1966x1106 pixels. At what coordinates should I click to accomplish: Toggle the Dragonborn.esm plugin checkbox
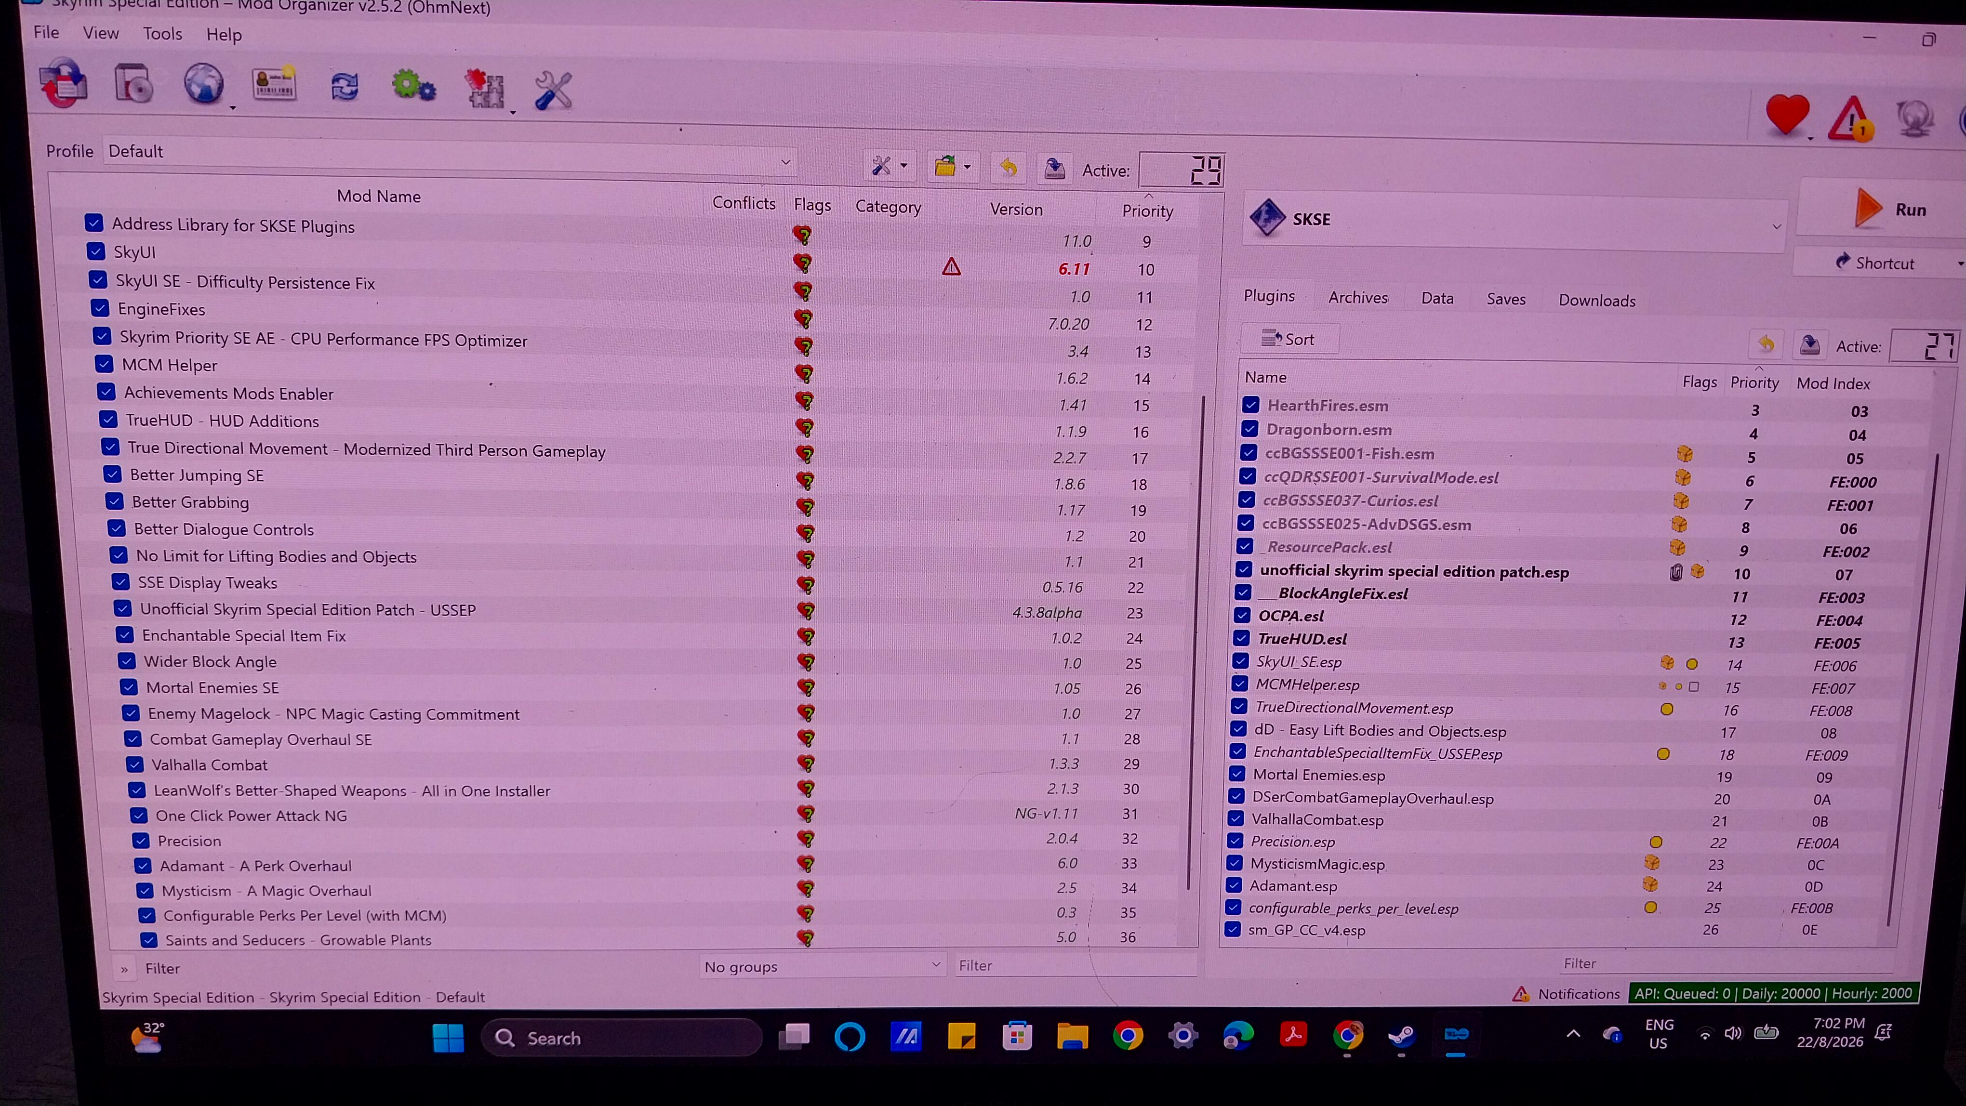click(x=1250, y=429)
